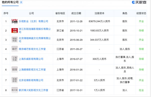This screenshot has height=97, width=151.
Task: Click 北京市 cell in 乐视影业 row
Action: tap(60, 21)
